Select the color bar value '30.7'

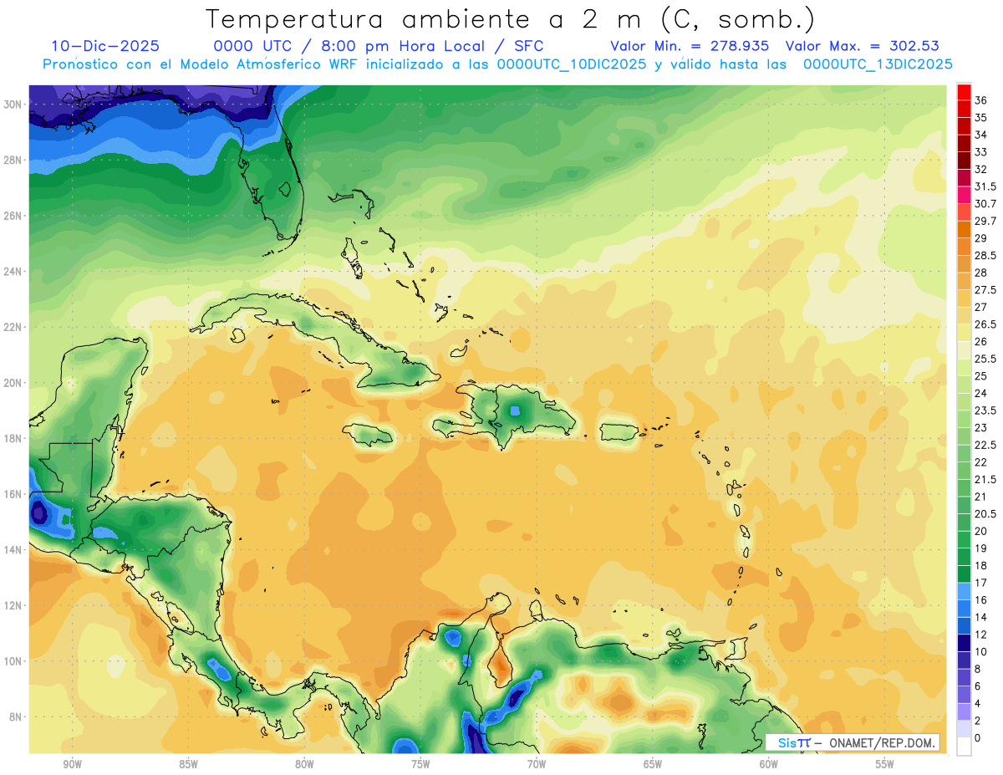985,204
